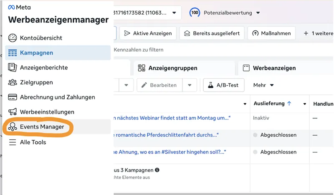The width and height of the screenshot is (334, 195).
Task: Click the Werbeanzeigenmanager heading
Action: [x=58, y=20]
